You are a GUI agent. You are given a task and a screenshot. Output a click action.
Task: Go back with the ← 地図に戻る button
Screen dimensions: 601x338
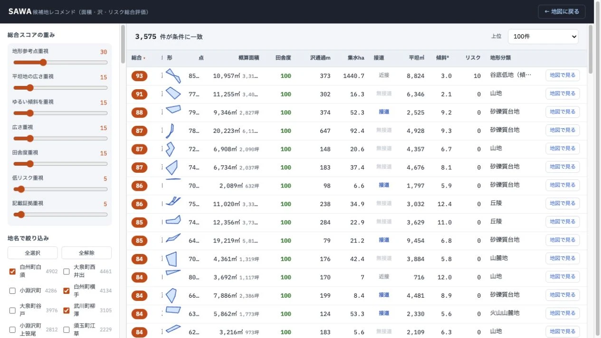[x=562, y=11]
